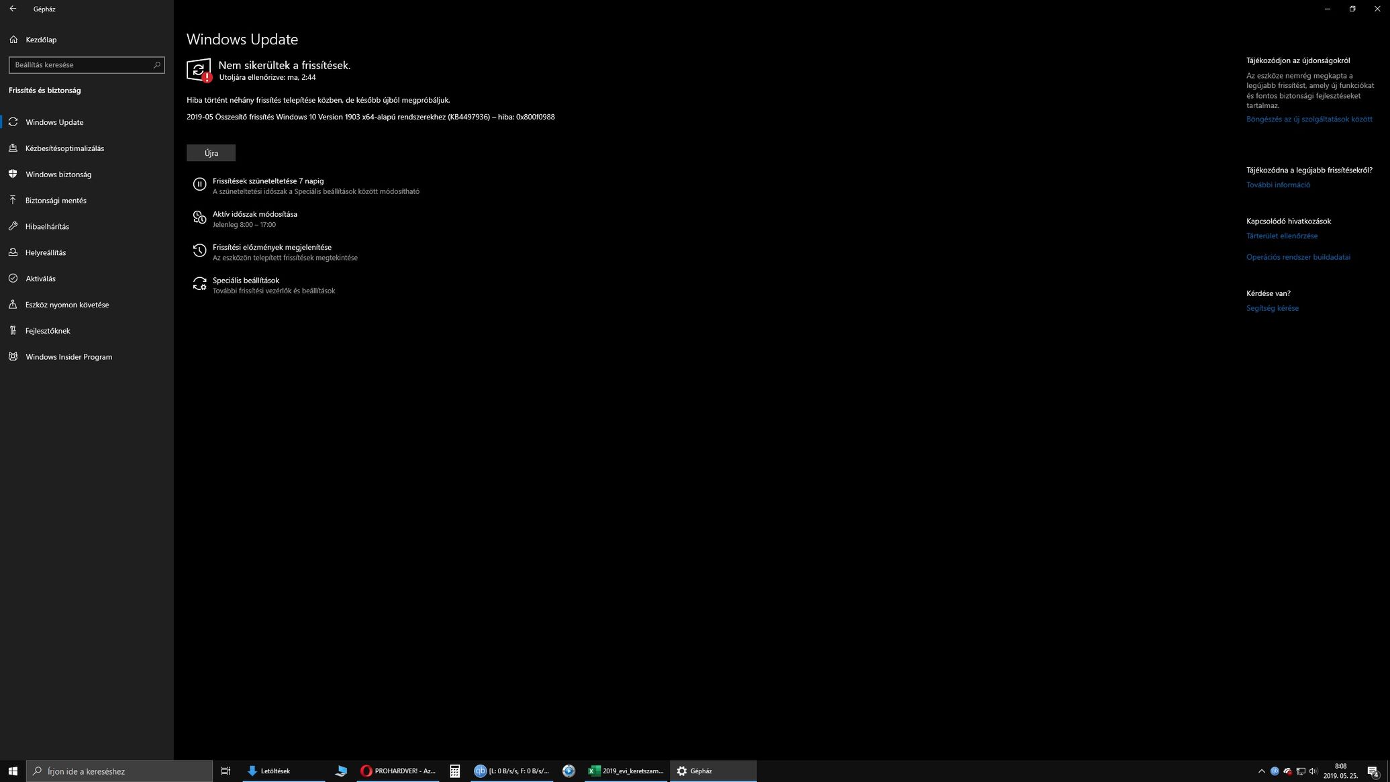Select Windows Insider Program entry

click(x=68, y=357)
